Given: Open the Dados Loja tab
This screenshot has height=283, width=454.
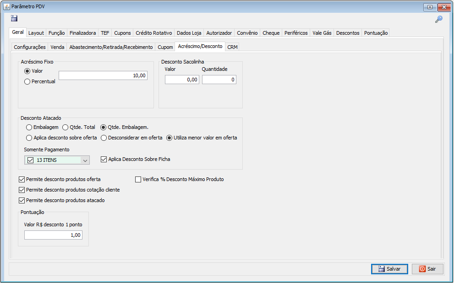Looking at the screenshot, I should [189, 33].
